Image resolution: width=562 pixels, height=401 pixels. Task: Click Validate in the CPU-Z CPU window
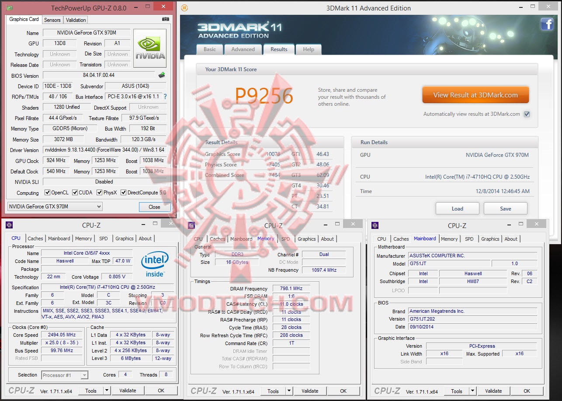click(128, 391)
